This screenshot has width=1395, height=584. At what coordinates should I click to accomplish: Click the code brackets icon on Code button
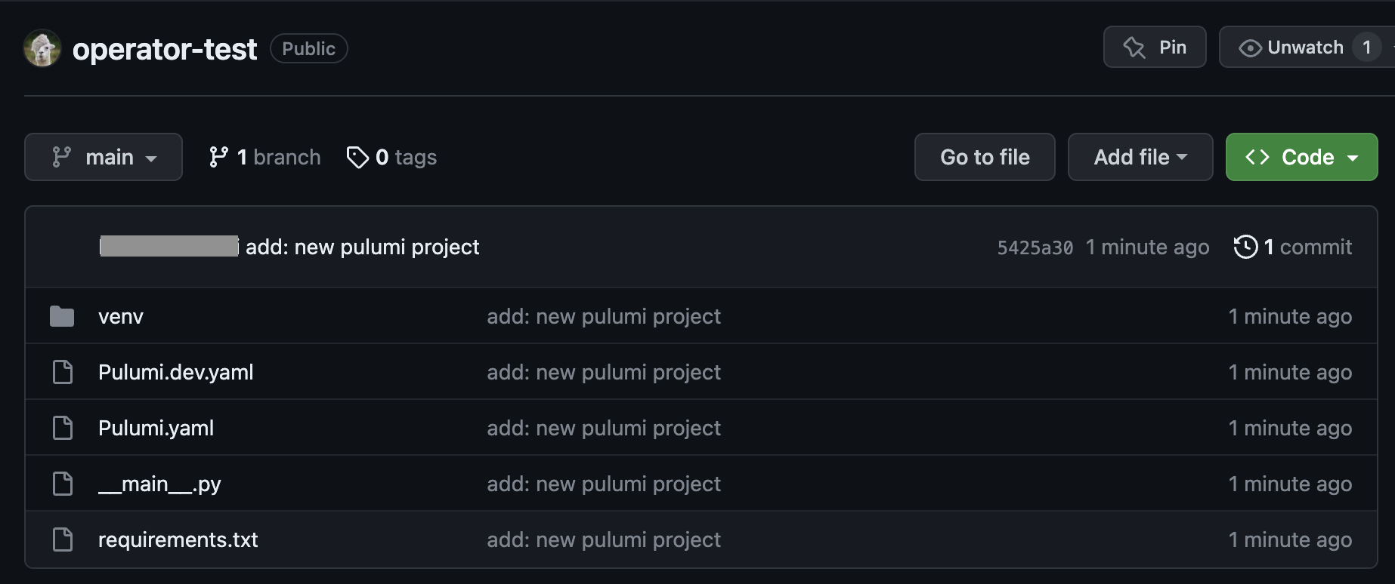[1257, 157]
